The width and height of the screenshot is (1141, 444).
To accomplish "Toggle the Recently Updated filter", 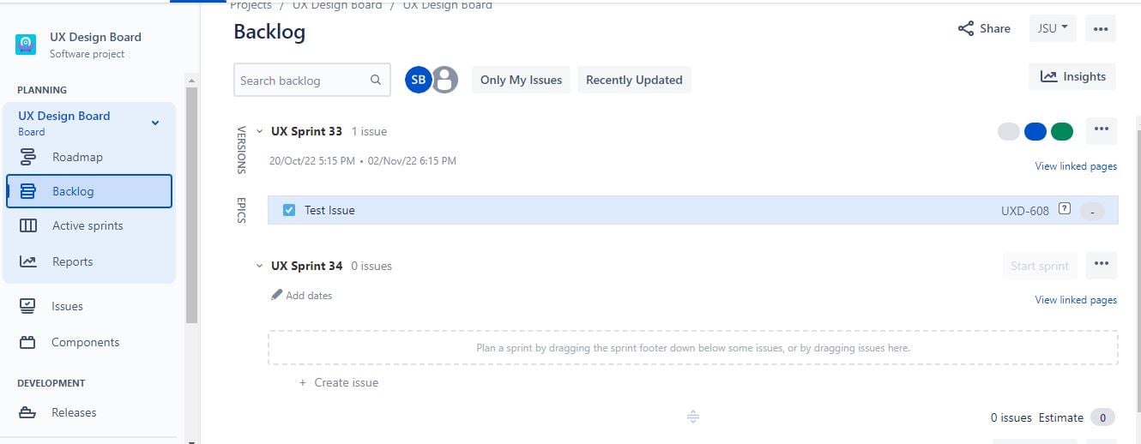I will coord(634,80).
